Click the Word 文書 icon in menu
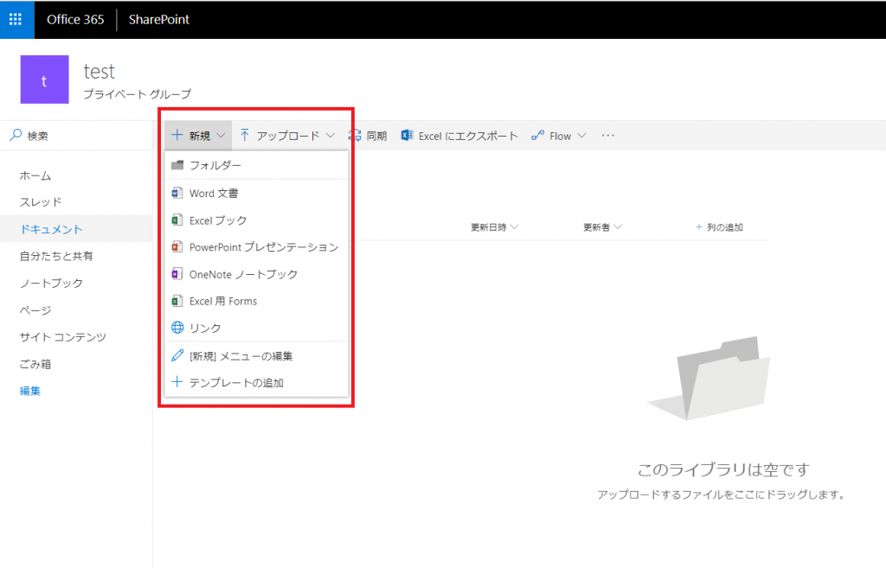 coord(177,193)
